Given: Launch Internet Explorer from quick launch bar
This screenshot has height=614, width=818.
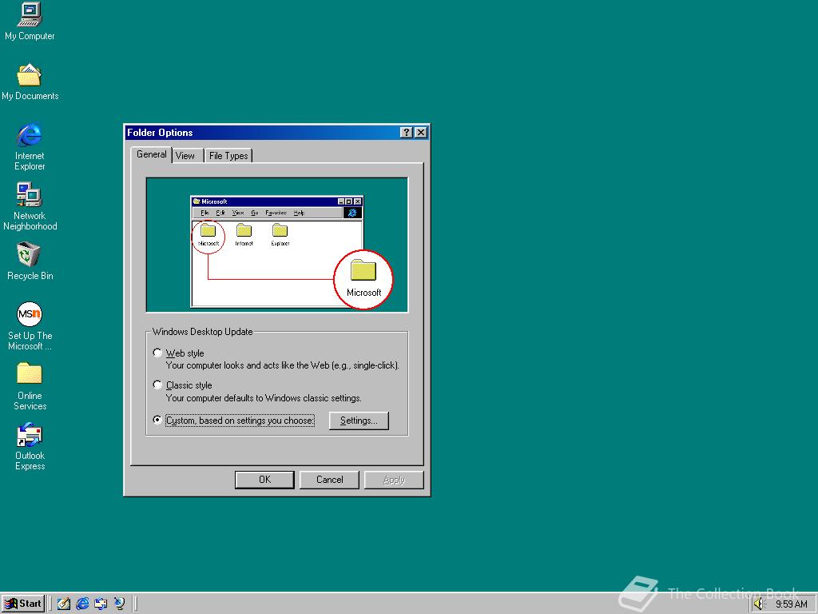Looking at the screenshot, I should 82,604.
